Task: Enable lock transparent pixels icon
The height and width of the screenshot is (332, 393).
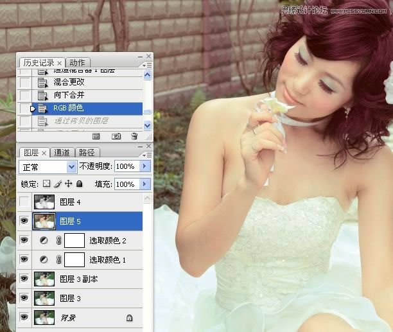Action: pos(47,184)
